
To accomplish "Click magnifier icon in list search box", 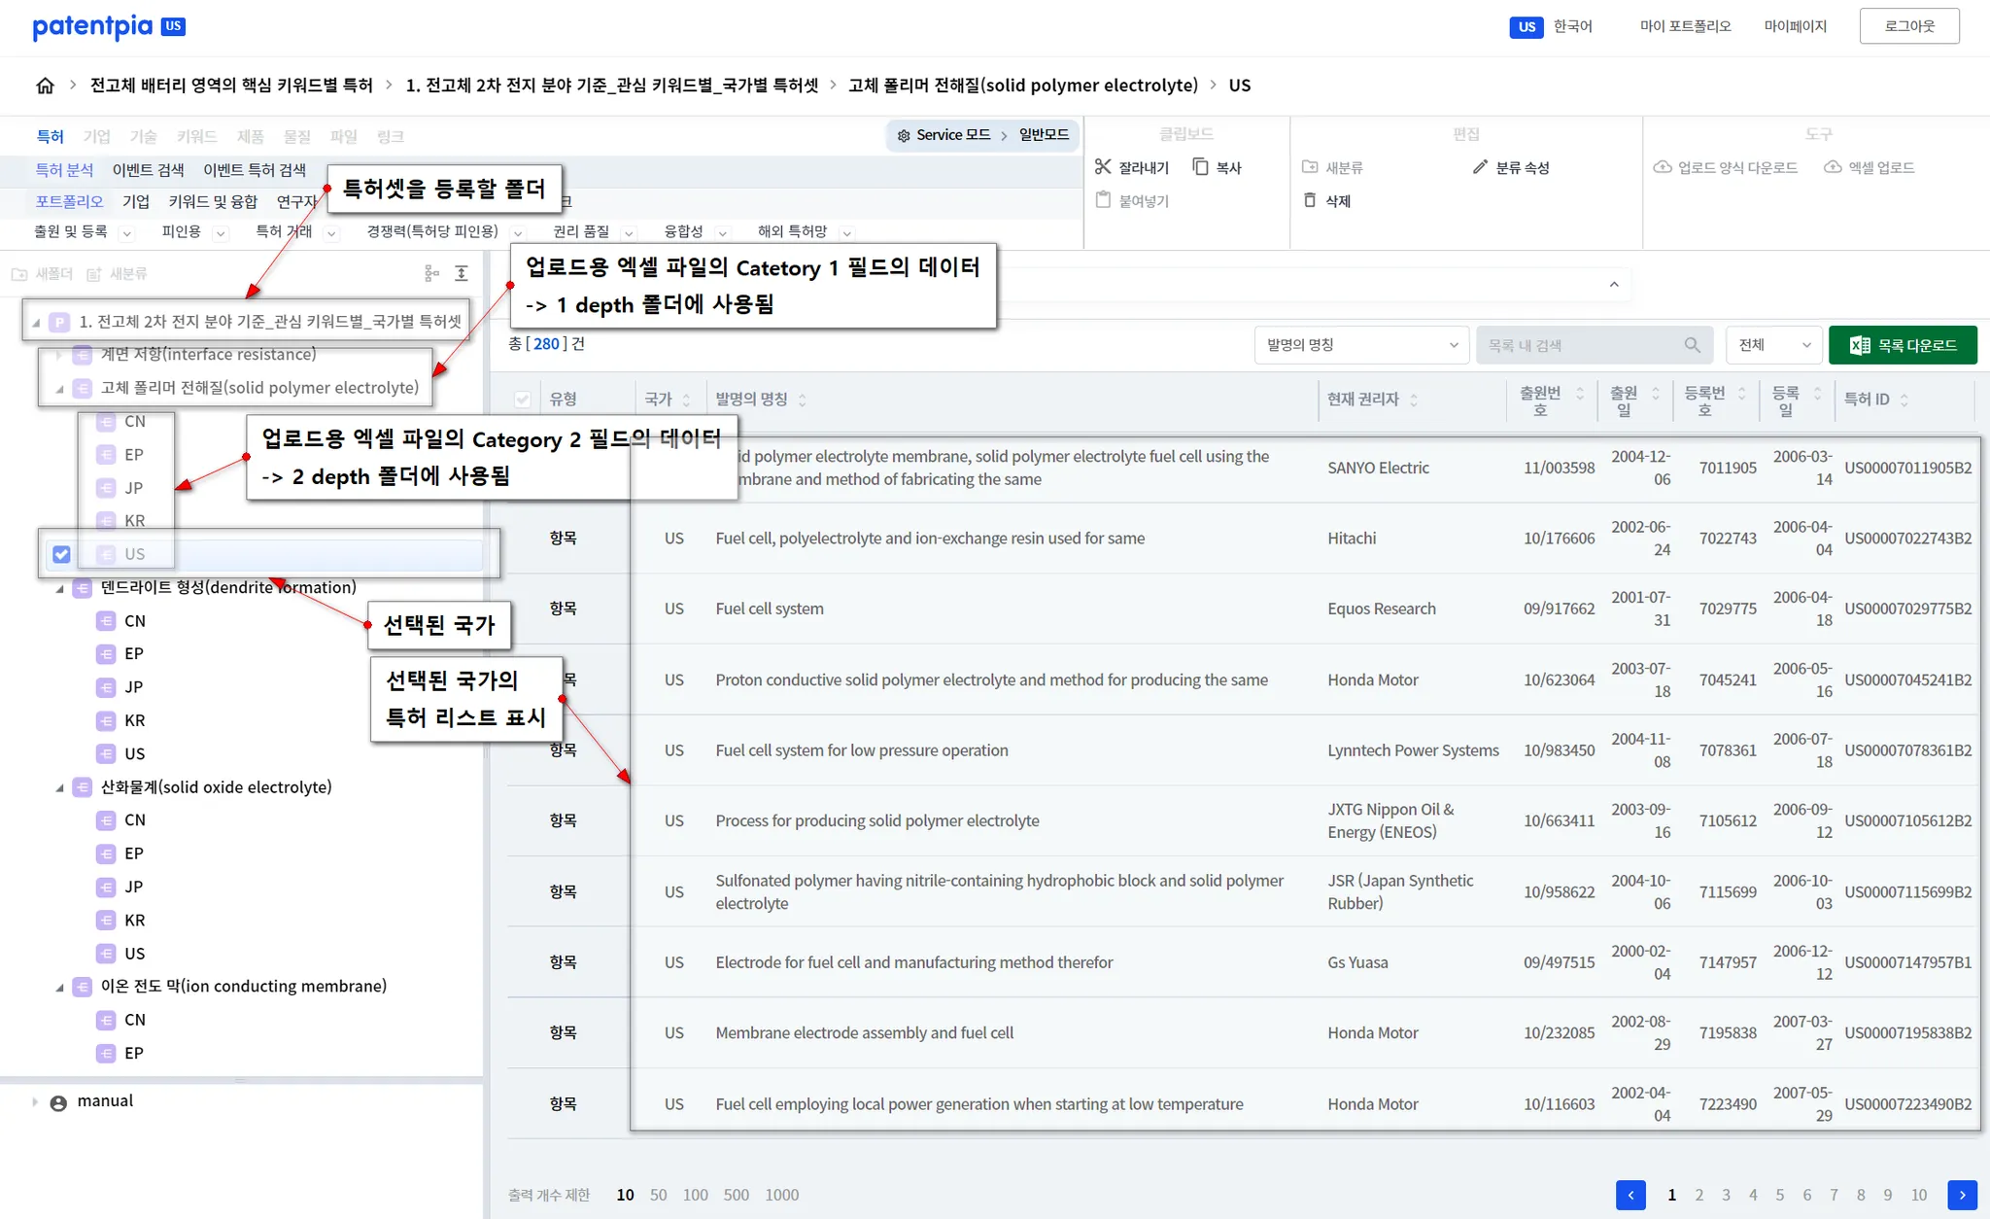I will [1692, 345].
